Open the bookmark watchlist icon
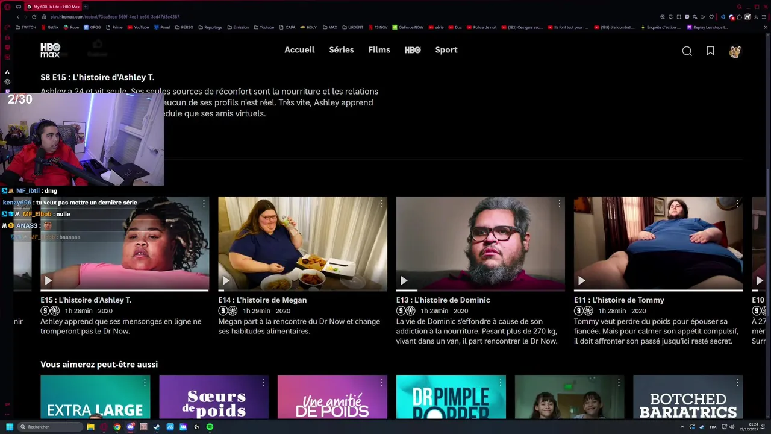Viewport: 771px width, 434px height. 711,51
